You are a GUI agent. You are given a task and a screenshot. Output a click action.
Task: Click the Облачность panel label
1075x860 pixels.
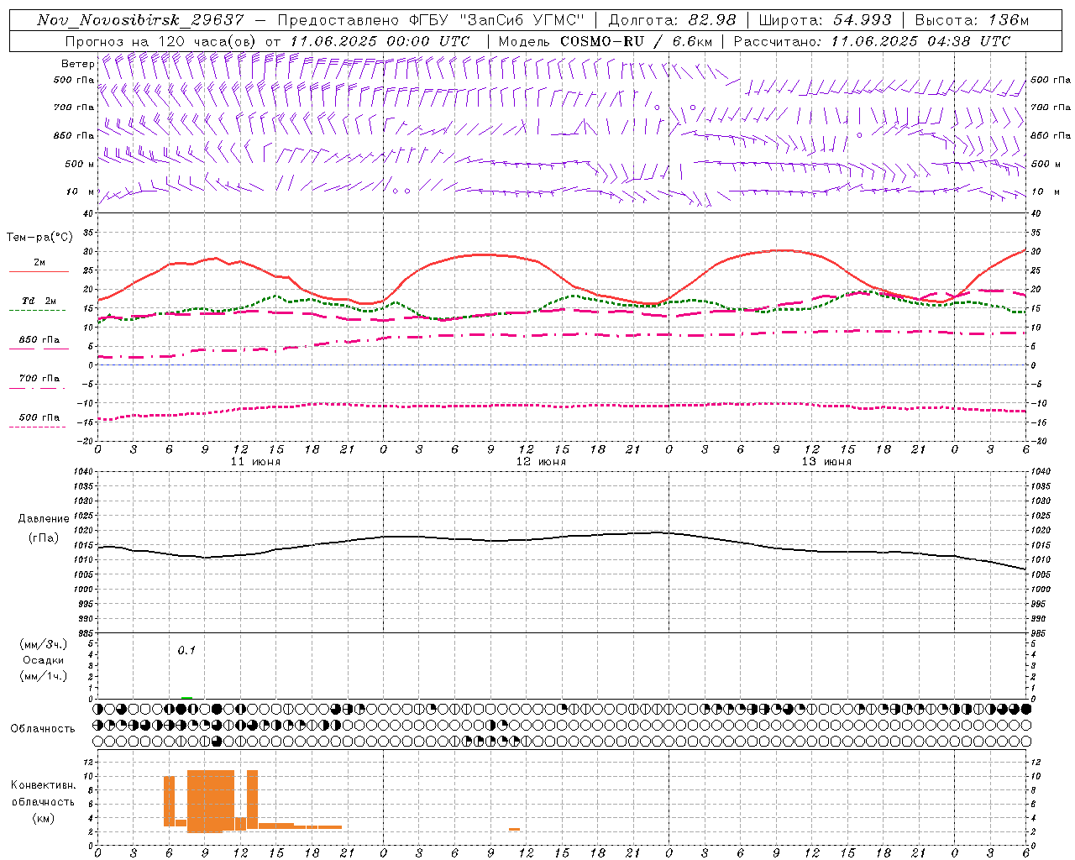(43, 729)
